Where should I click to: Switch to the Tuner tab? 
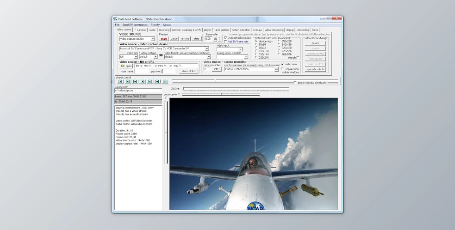coord(315,30)
